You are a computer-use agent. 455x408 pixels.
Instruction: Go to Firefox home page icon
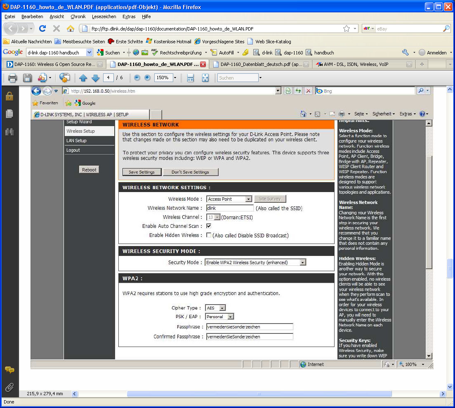[x=70, y=28]
